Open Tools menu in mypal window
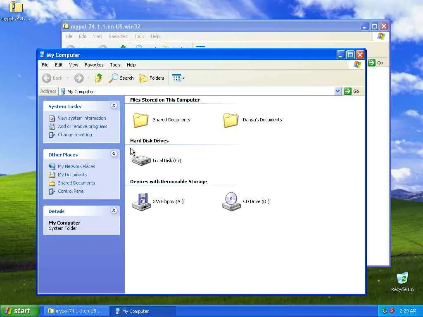The width and height of the screenshot is (423, 317). click(139, 36)
